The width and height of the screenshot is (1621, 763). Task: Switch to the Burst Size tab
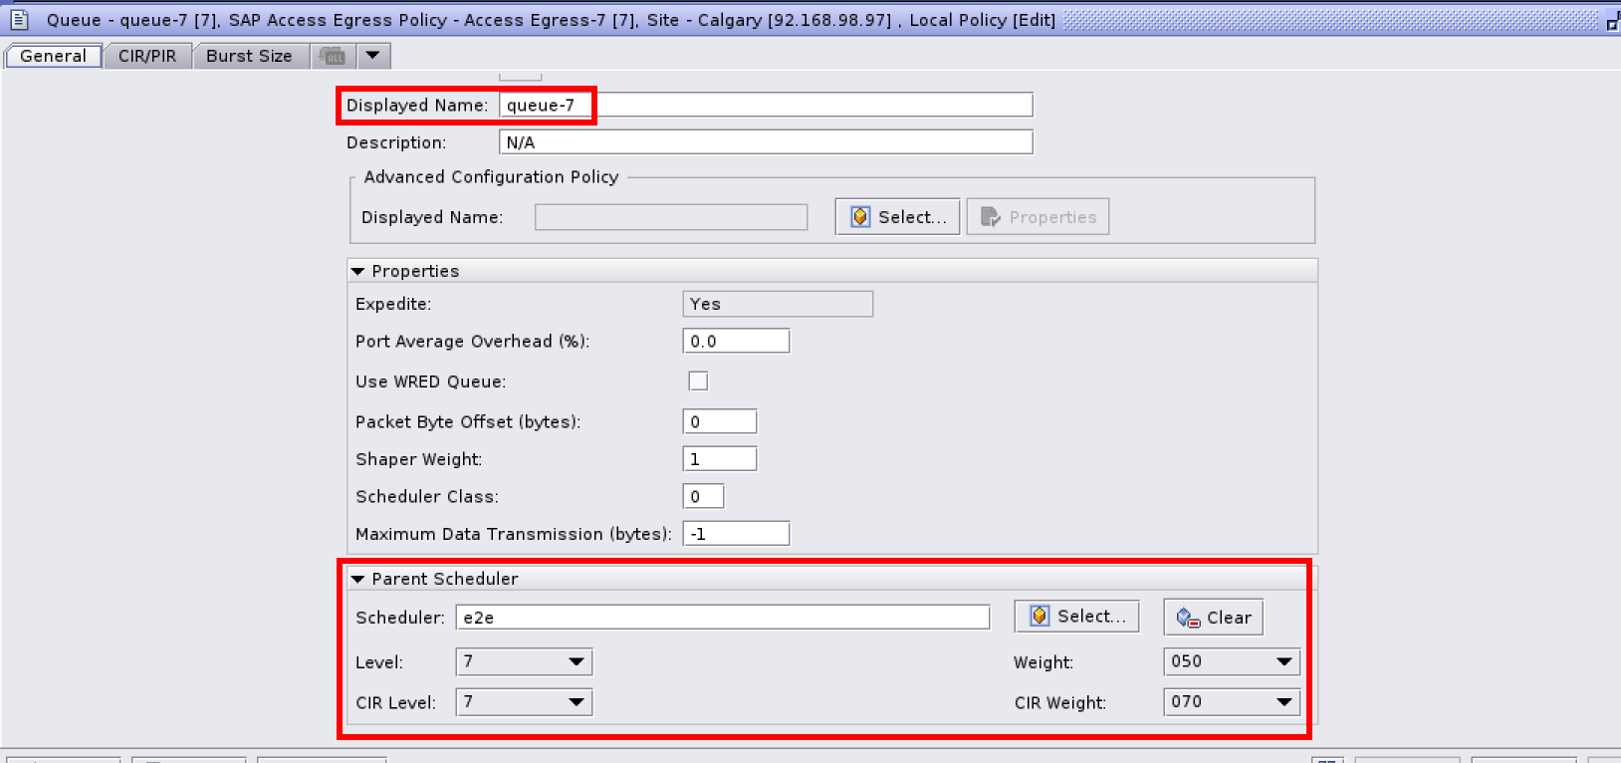[249, 56]
